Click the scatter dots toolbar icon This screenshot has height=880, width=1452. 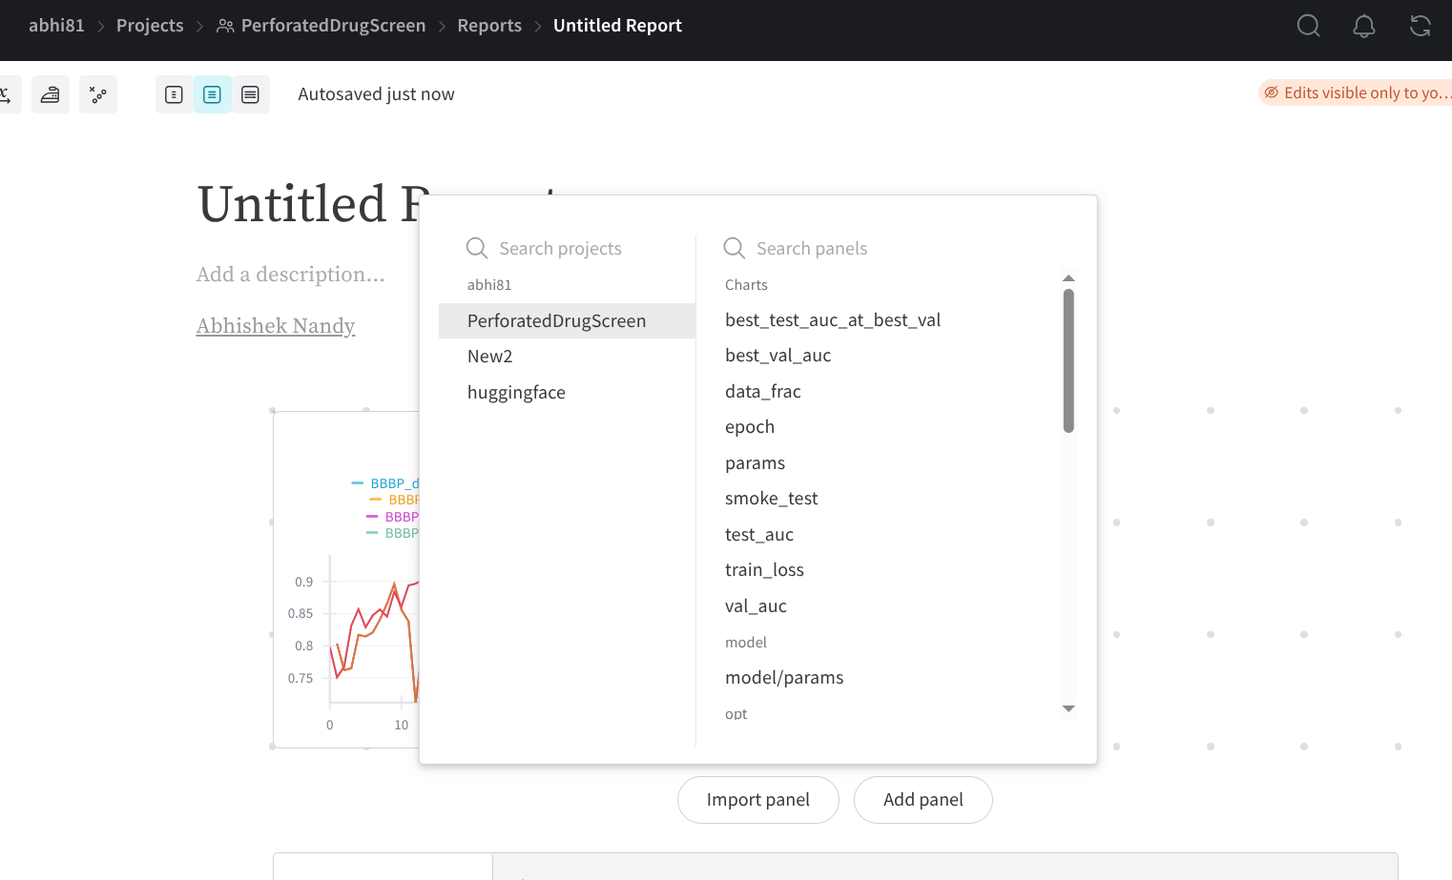tap(98, 94)
